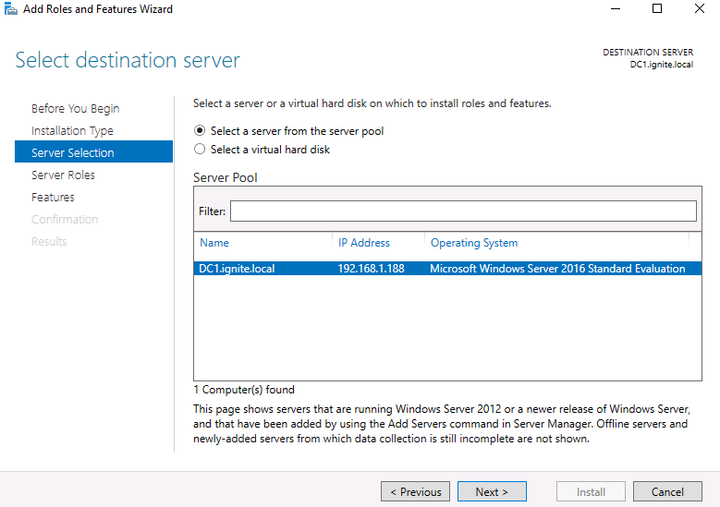
Task: Click inside the Filter text box
Action: tap(463, 211)
